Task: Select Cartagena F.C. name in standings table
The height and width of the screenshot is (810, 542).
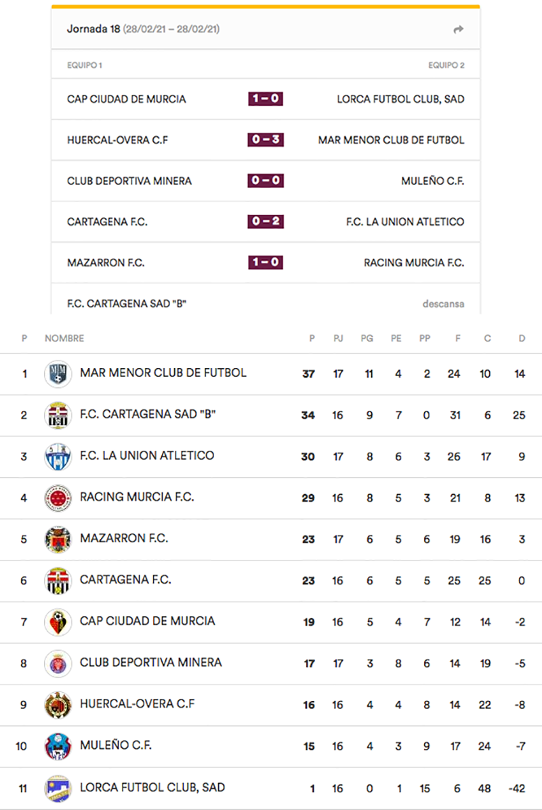Action: (x=125, y=580)
